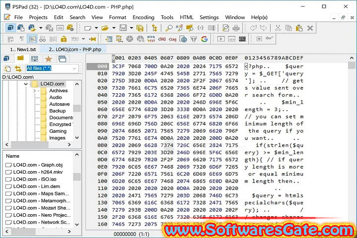This screenshot has height=238, width=357.
Task: Click the Delete X icon in toolbar
Action: (x=310, y=28)
